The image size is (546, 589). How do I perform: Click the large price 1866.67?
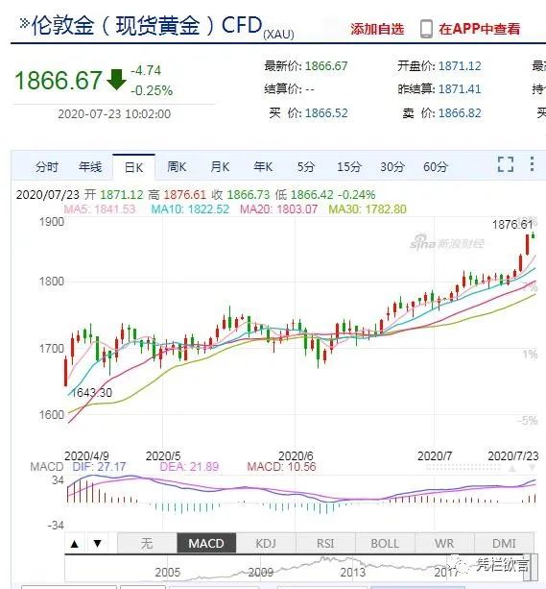(x=59, y=81)
